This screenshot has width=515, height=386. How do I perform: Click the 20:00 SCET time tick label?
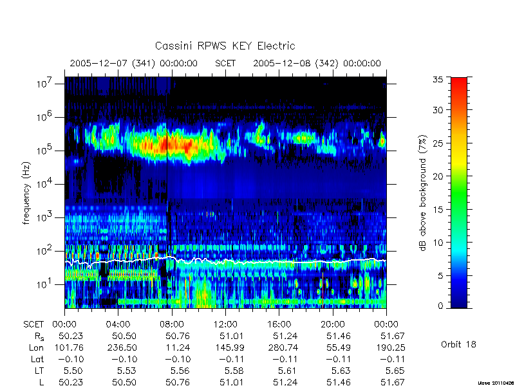pos(332,324)
